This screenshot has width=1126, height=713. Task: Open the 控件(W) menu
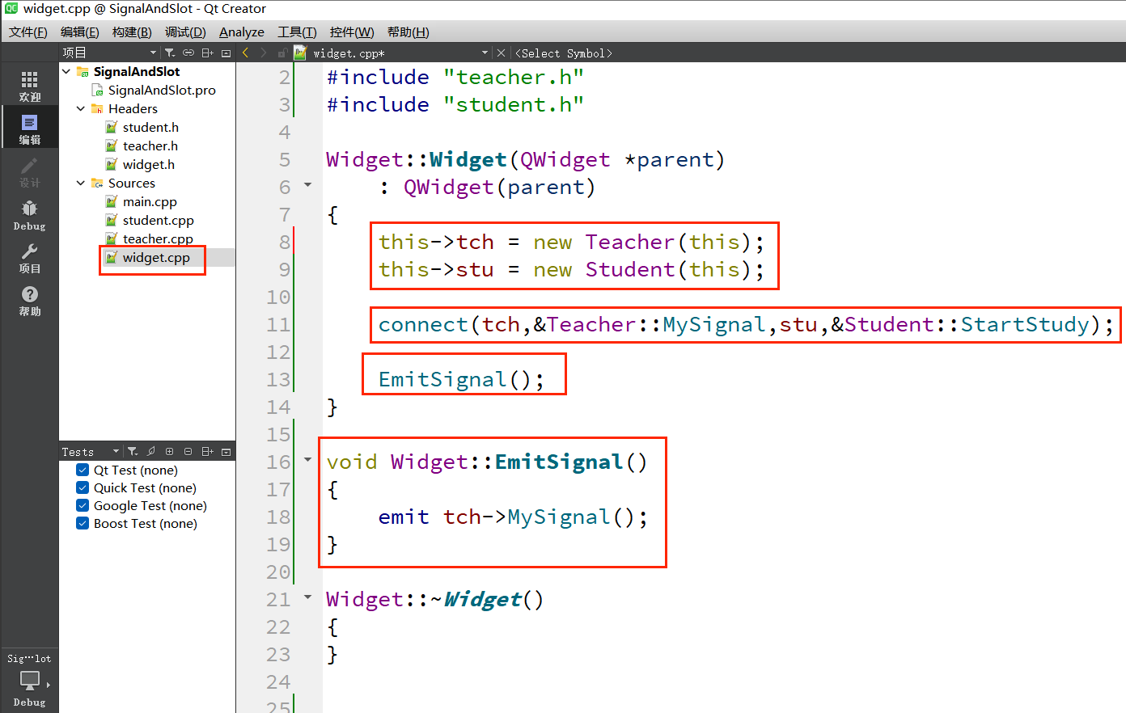[352, 32]
